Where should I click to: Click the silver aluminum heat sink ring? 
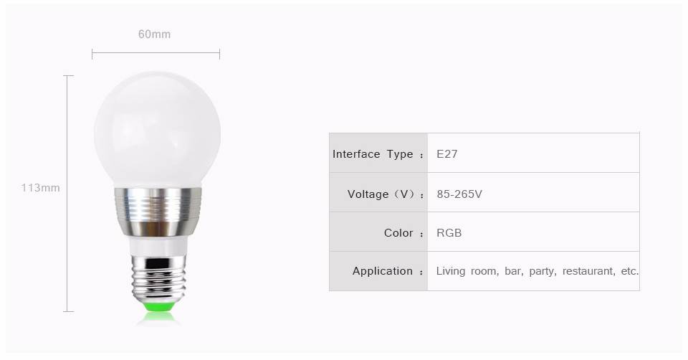tap(158, 212)
